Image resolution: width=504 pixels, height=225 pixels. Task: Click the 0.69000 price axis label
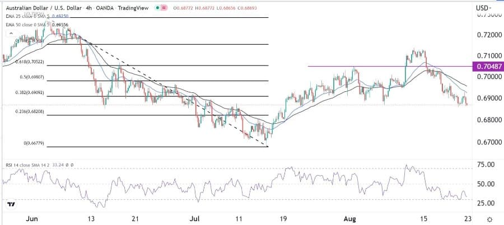pyautogui.click(x=488, y=99)
